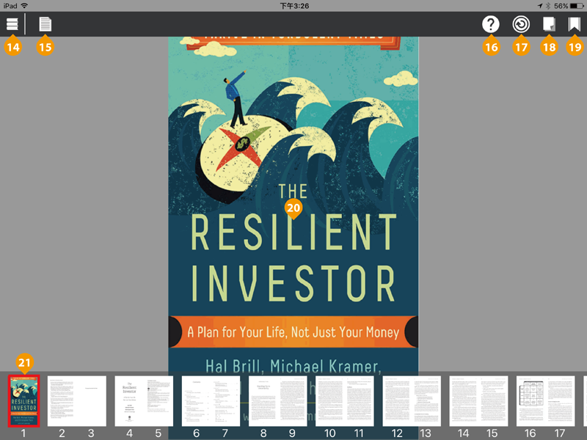Screen dimensions: 587x440
Task: Tap the battery indicator in status bar
Action: click(577, 6)
